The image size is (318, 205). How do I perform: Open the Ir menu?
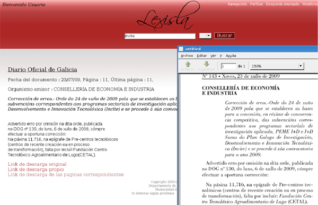(x=221, y=56)
